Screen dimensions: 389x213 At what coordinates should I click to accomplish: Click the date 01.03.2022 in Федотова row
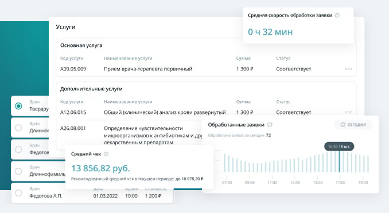coord(106,196)
